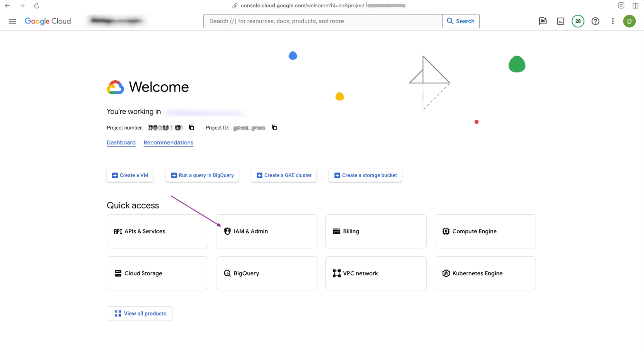Open the Recommendations link
This screenshot has width=644, height=352.
[x=168, y=142]
